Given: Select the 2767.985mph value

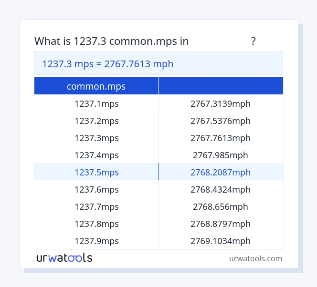Looking at the screenshot, I should [x=221, y=155].
